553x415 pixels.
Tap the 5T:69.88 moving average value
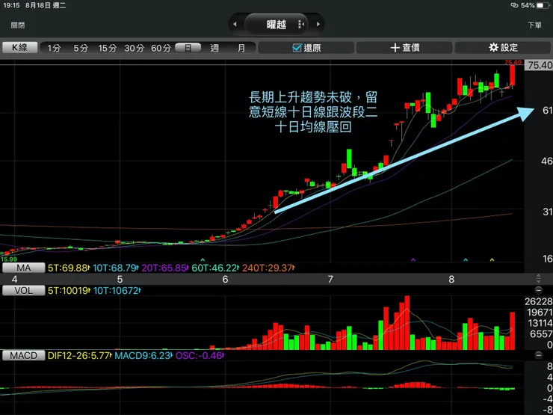tap(69, 268)
